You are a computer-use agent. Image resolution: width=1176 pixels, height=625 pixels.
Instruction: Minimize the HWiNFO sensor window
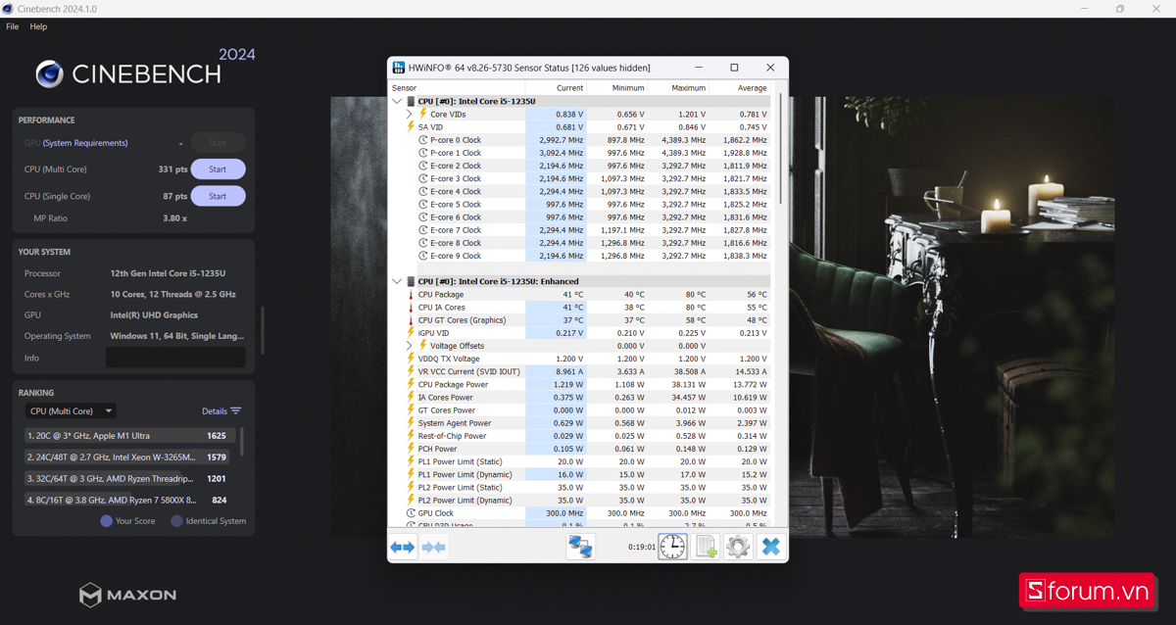pos(699,68)
